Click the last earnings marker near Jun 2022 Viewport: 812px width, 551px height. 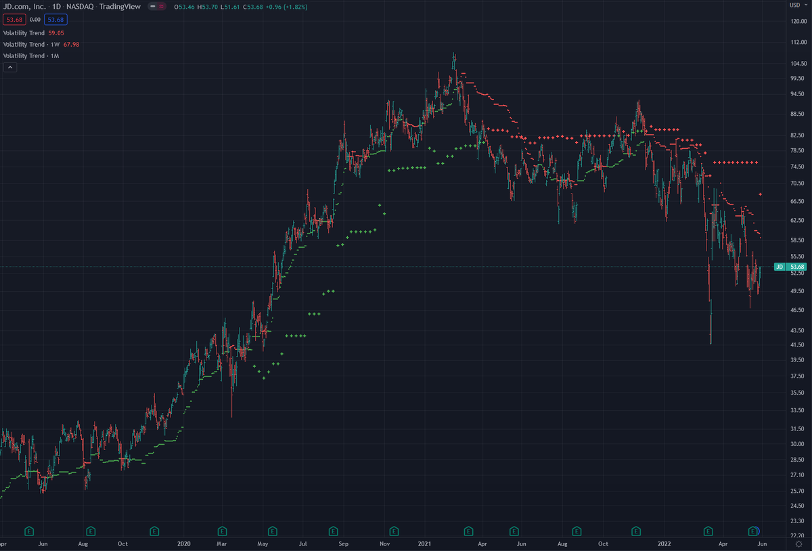752,531
